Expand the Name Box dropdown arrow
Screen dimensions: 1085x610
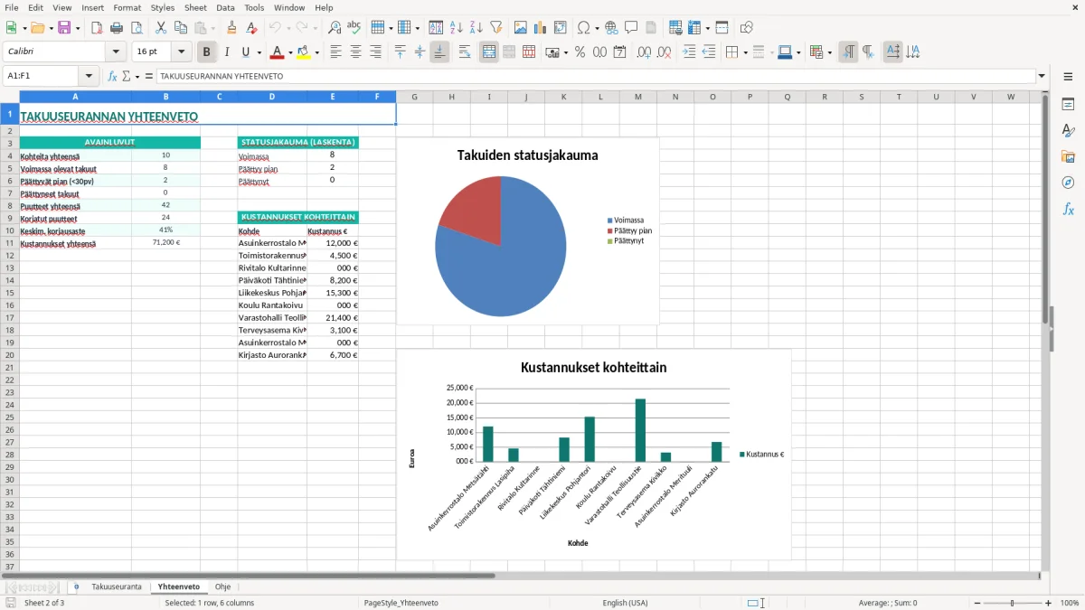tap(88, 76)
